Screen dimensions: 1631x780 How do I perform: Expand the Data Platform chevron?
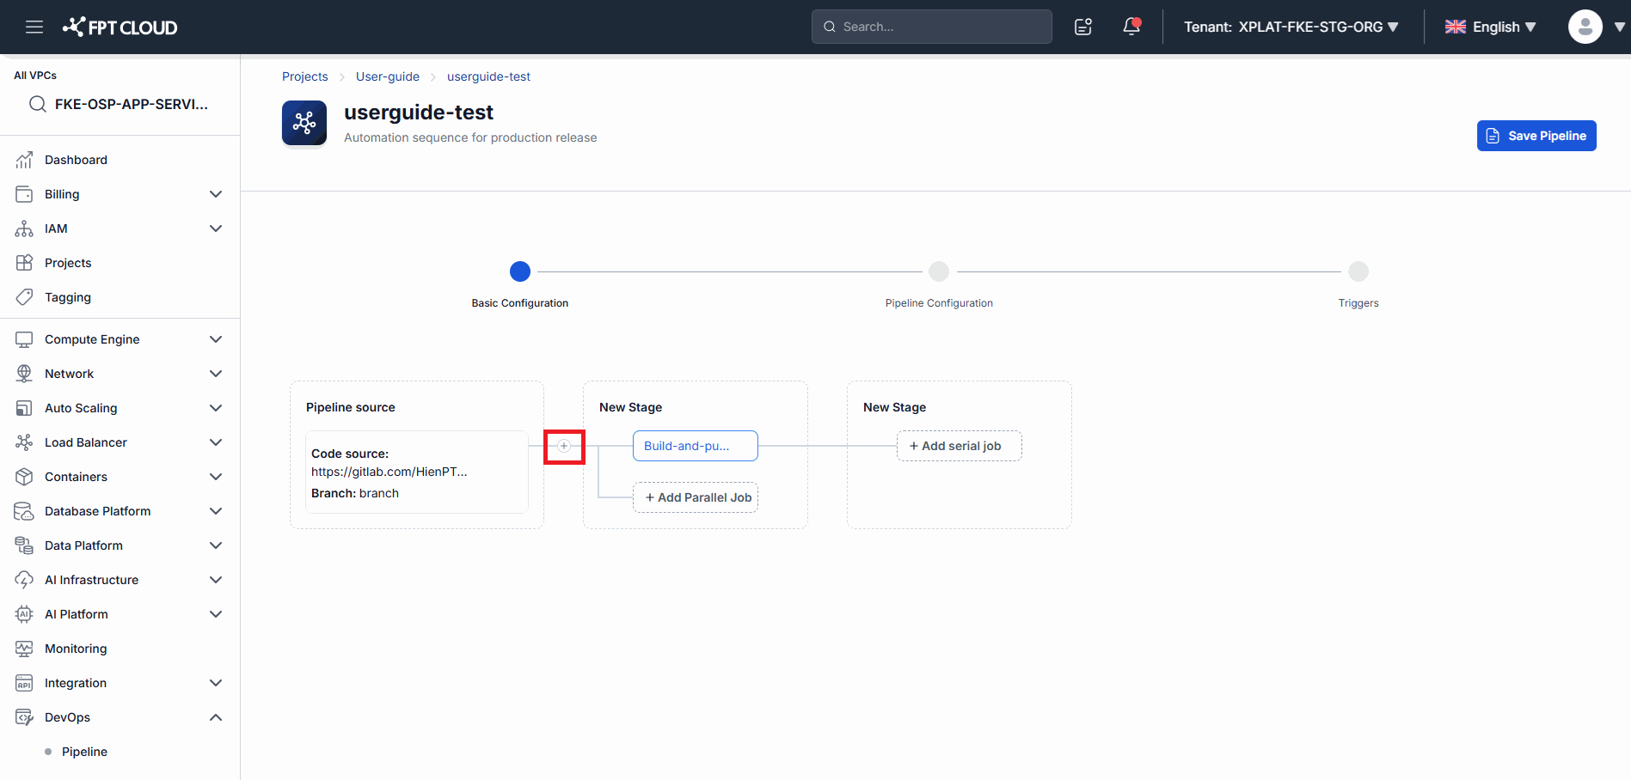tap(216, 545)
